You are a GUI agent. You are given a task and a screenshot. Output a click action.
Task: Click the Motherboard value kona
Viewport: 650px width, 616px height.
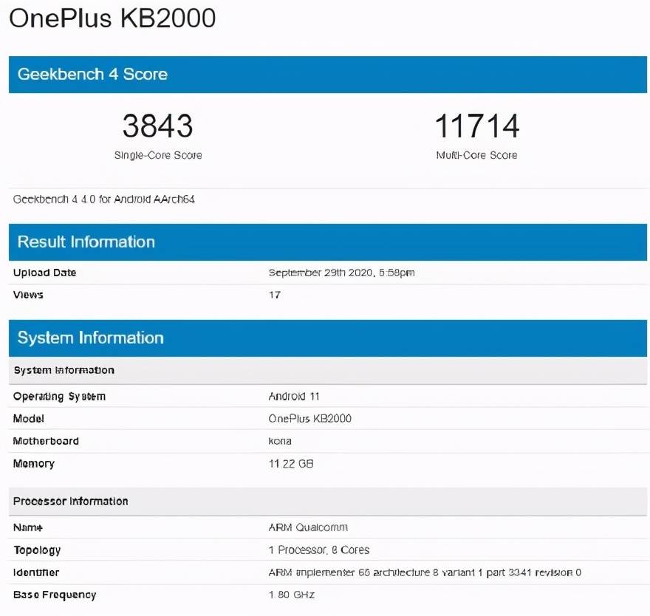tap(280, 441)
